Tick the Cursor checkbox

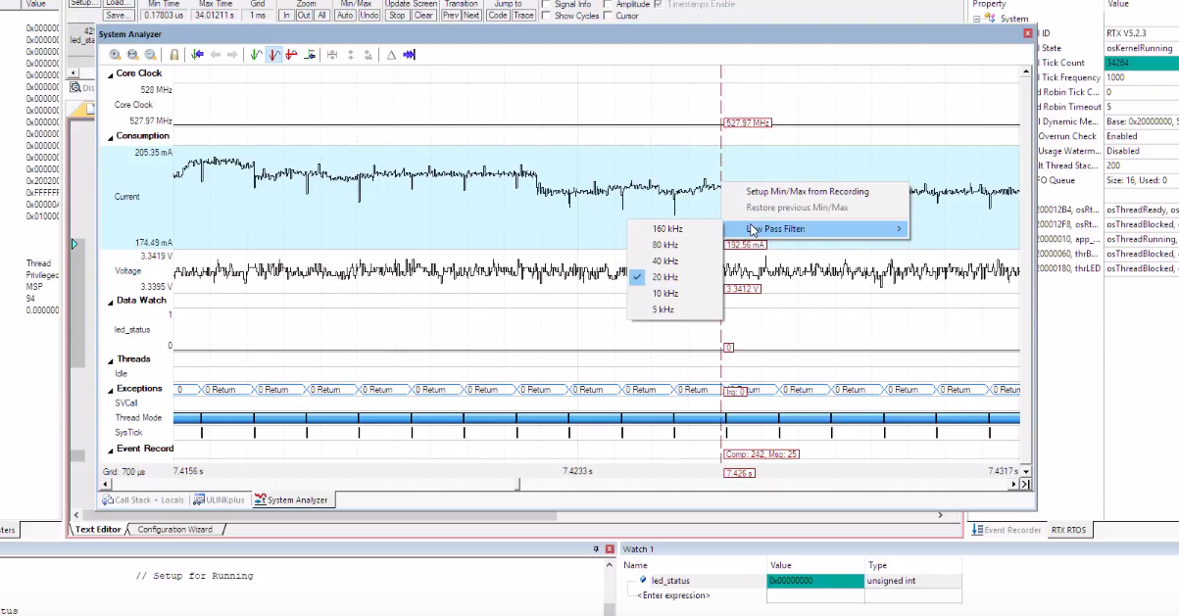click(608, 16)
